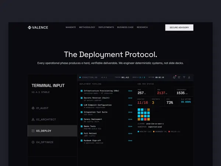
Task: Click the 'K8S POD STATUS' section header
Action: 145,84
